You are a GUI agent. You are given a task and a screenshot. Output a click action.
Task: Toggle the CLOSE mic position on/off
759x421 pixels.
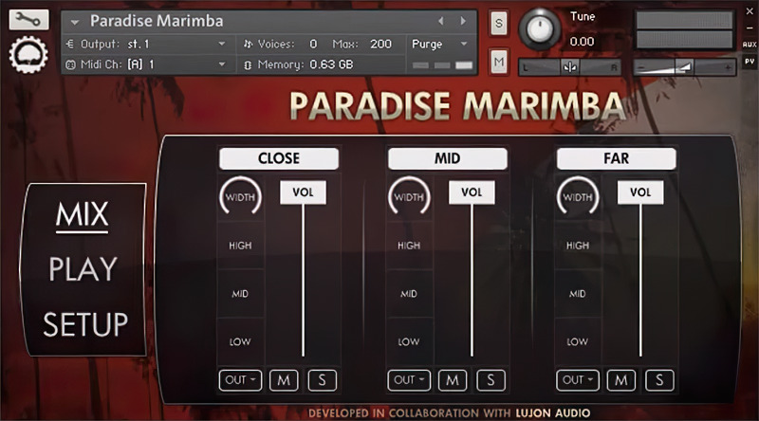click(x=279, y=158)
